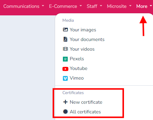Screen dimensions: 153x120
Task: Open the Pexels media entry
Action: [73, 59]
